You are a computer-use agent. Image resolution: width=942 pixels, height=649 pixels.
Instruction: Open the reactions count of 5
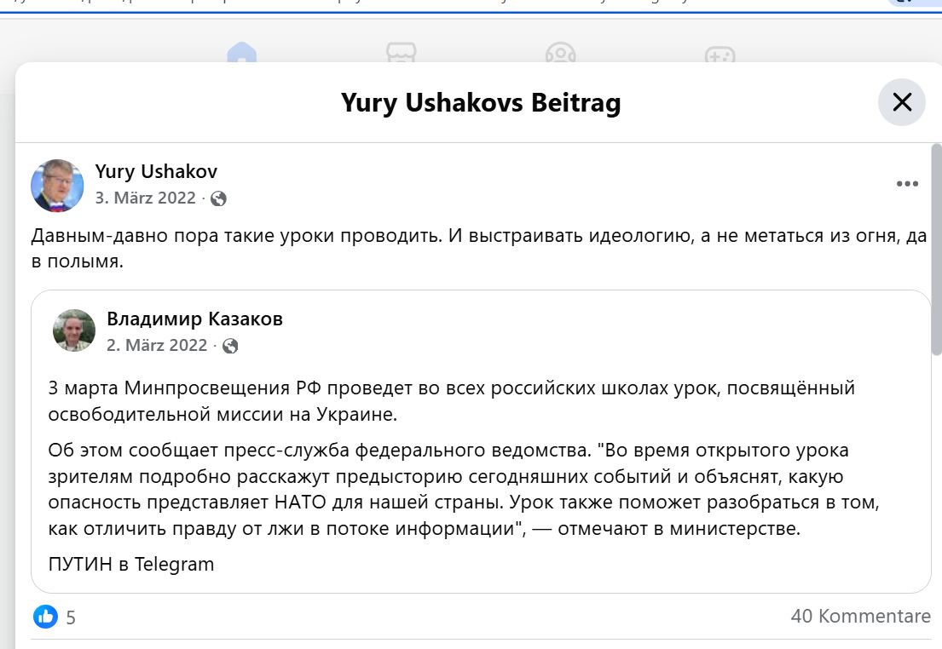coord(71,617)
